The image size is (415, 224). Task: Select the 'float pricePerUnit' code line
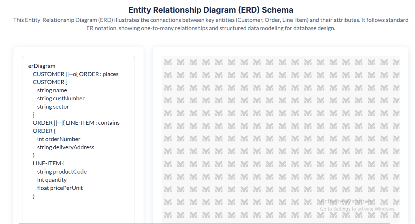tap(60, 188)
